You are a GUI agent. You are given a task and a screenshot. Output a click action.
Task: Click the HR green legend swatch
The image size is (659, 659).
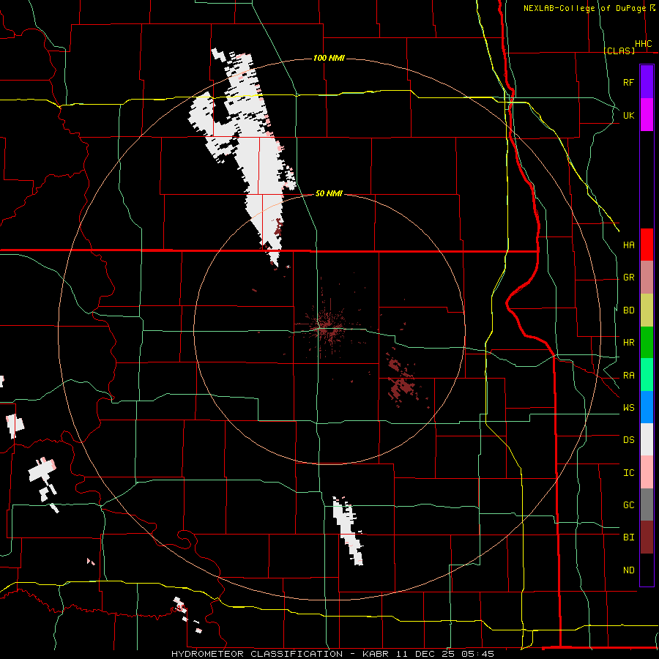click(647, 342)
